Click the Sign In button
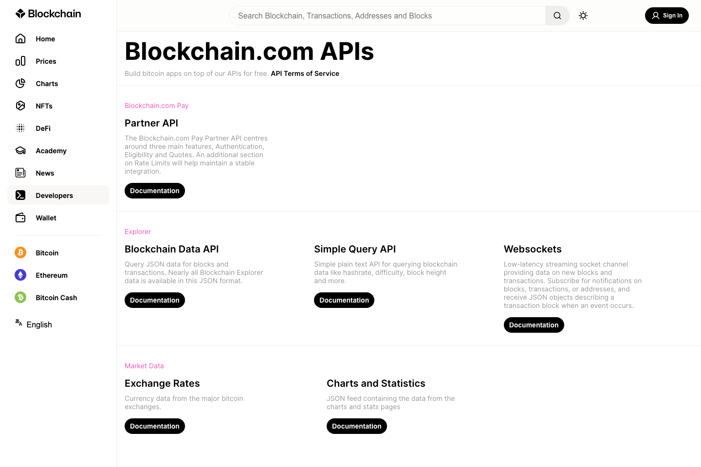 pos(666,16)
